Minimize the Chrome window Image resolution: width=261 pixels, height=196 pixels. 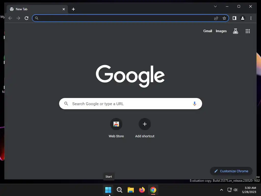click(227, 6)
